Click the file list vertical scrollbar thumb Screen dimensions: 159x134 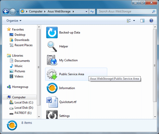click(155, 65)
